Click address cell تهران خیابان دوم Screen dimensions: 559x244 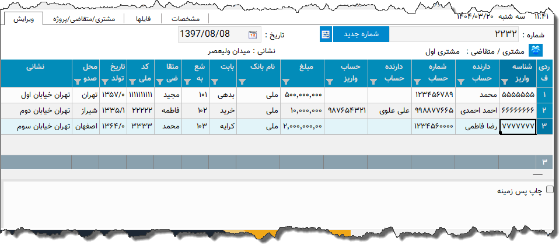(36, 110)
